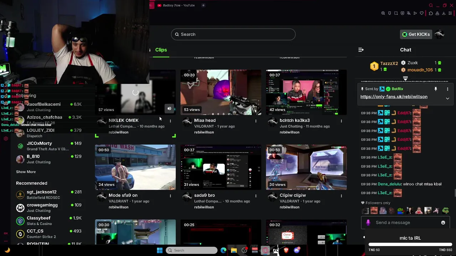Click TazzzX2 in gift leaderboard

(x=389, y=64)
